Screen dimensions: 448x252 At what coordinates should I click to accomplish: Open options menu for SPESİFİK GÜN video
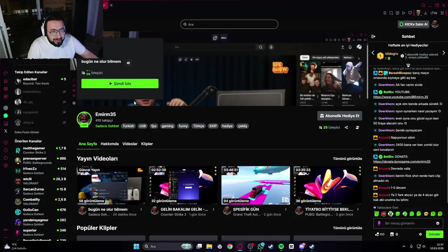(286, 209)
